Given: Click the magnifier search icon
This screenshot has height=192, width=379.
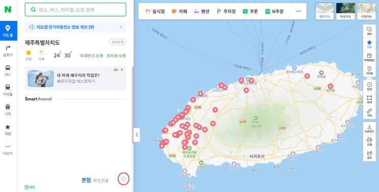Looking at the screenshot, I should tap(33, 10).
